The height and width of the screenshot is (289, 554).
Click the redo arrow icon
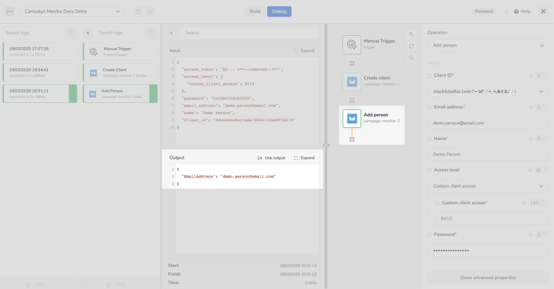(150, 12)
